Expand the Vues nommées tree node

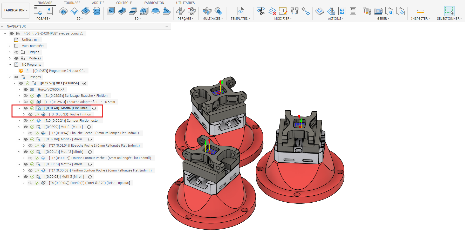[x=10, y=46]
